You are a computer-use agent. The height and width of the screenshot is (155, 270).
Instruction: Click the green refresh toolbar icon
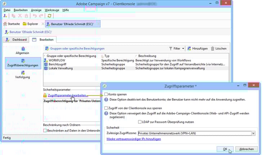tap(49, 16)
